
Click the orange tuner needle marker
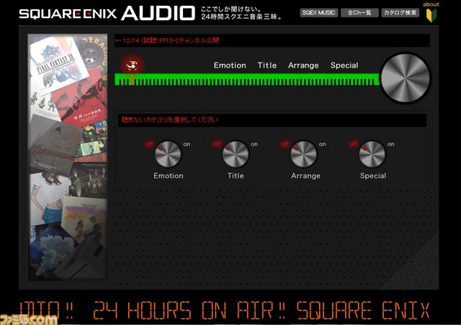coord(132,80)
